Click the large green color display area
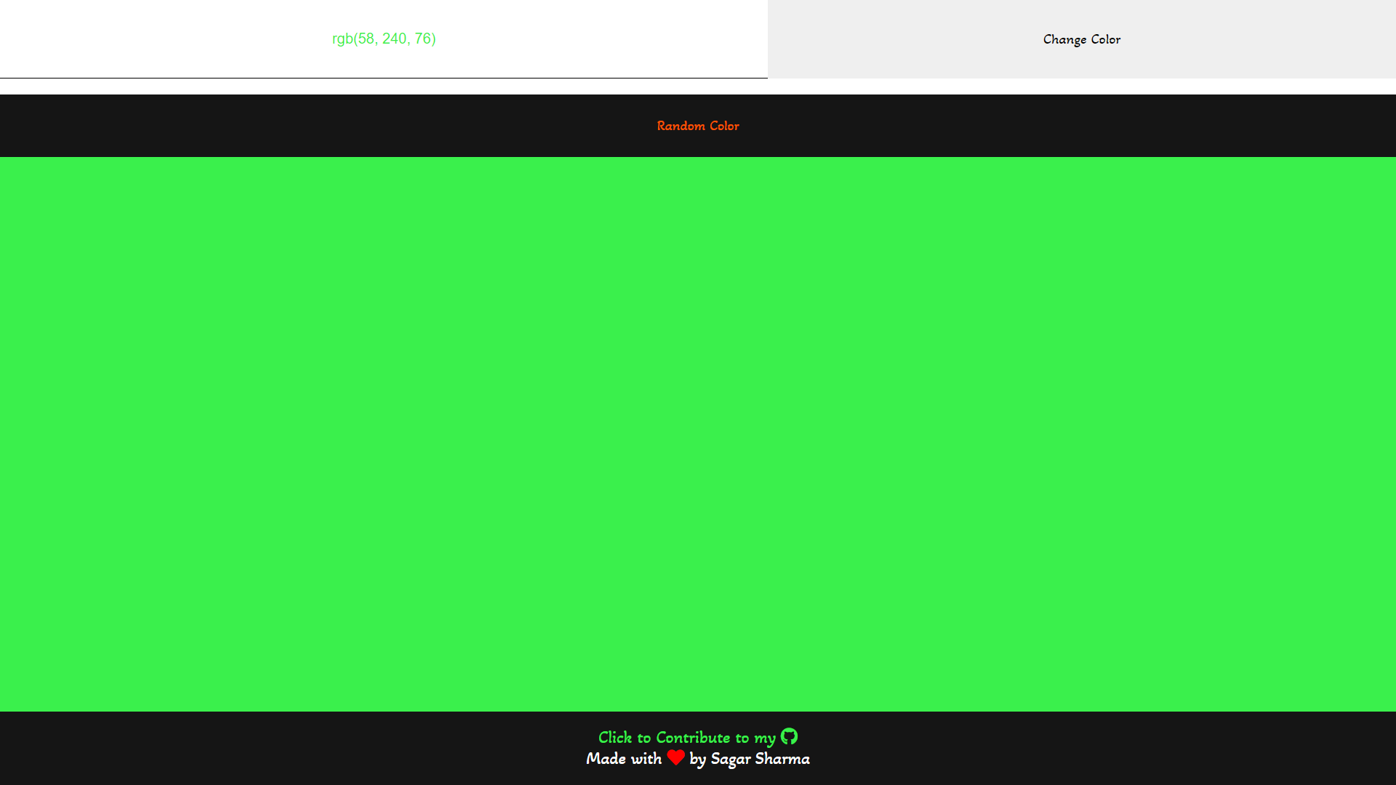Screen dimensions: 1396x785 pyautogui.click(x=698, y=434)
